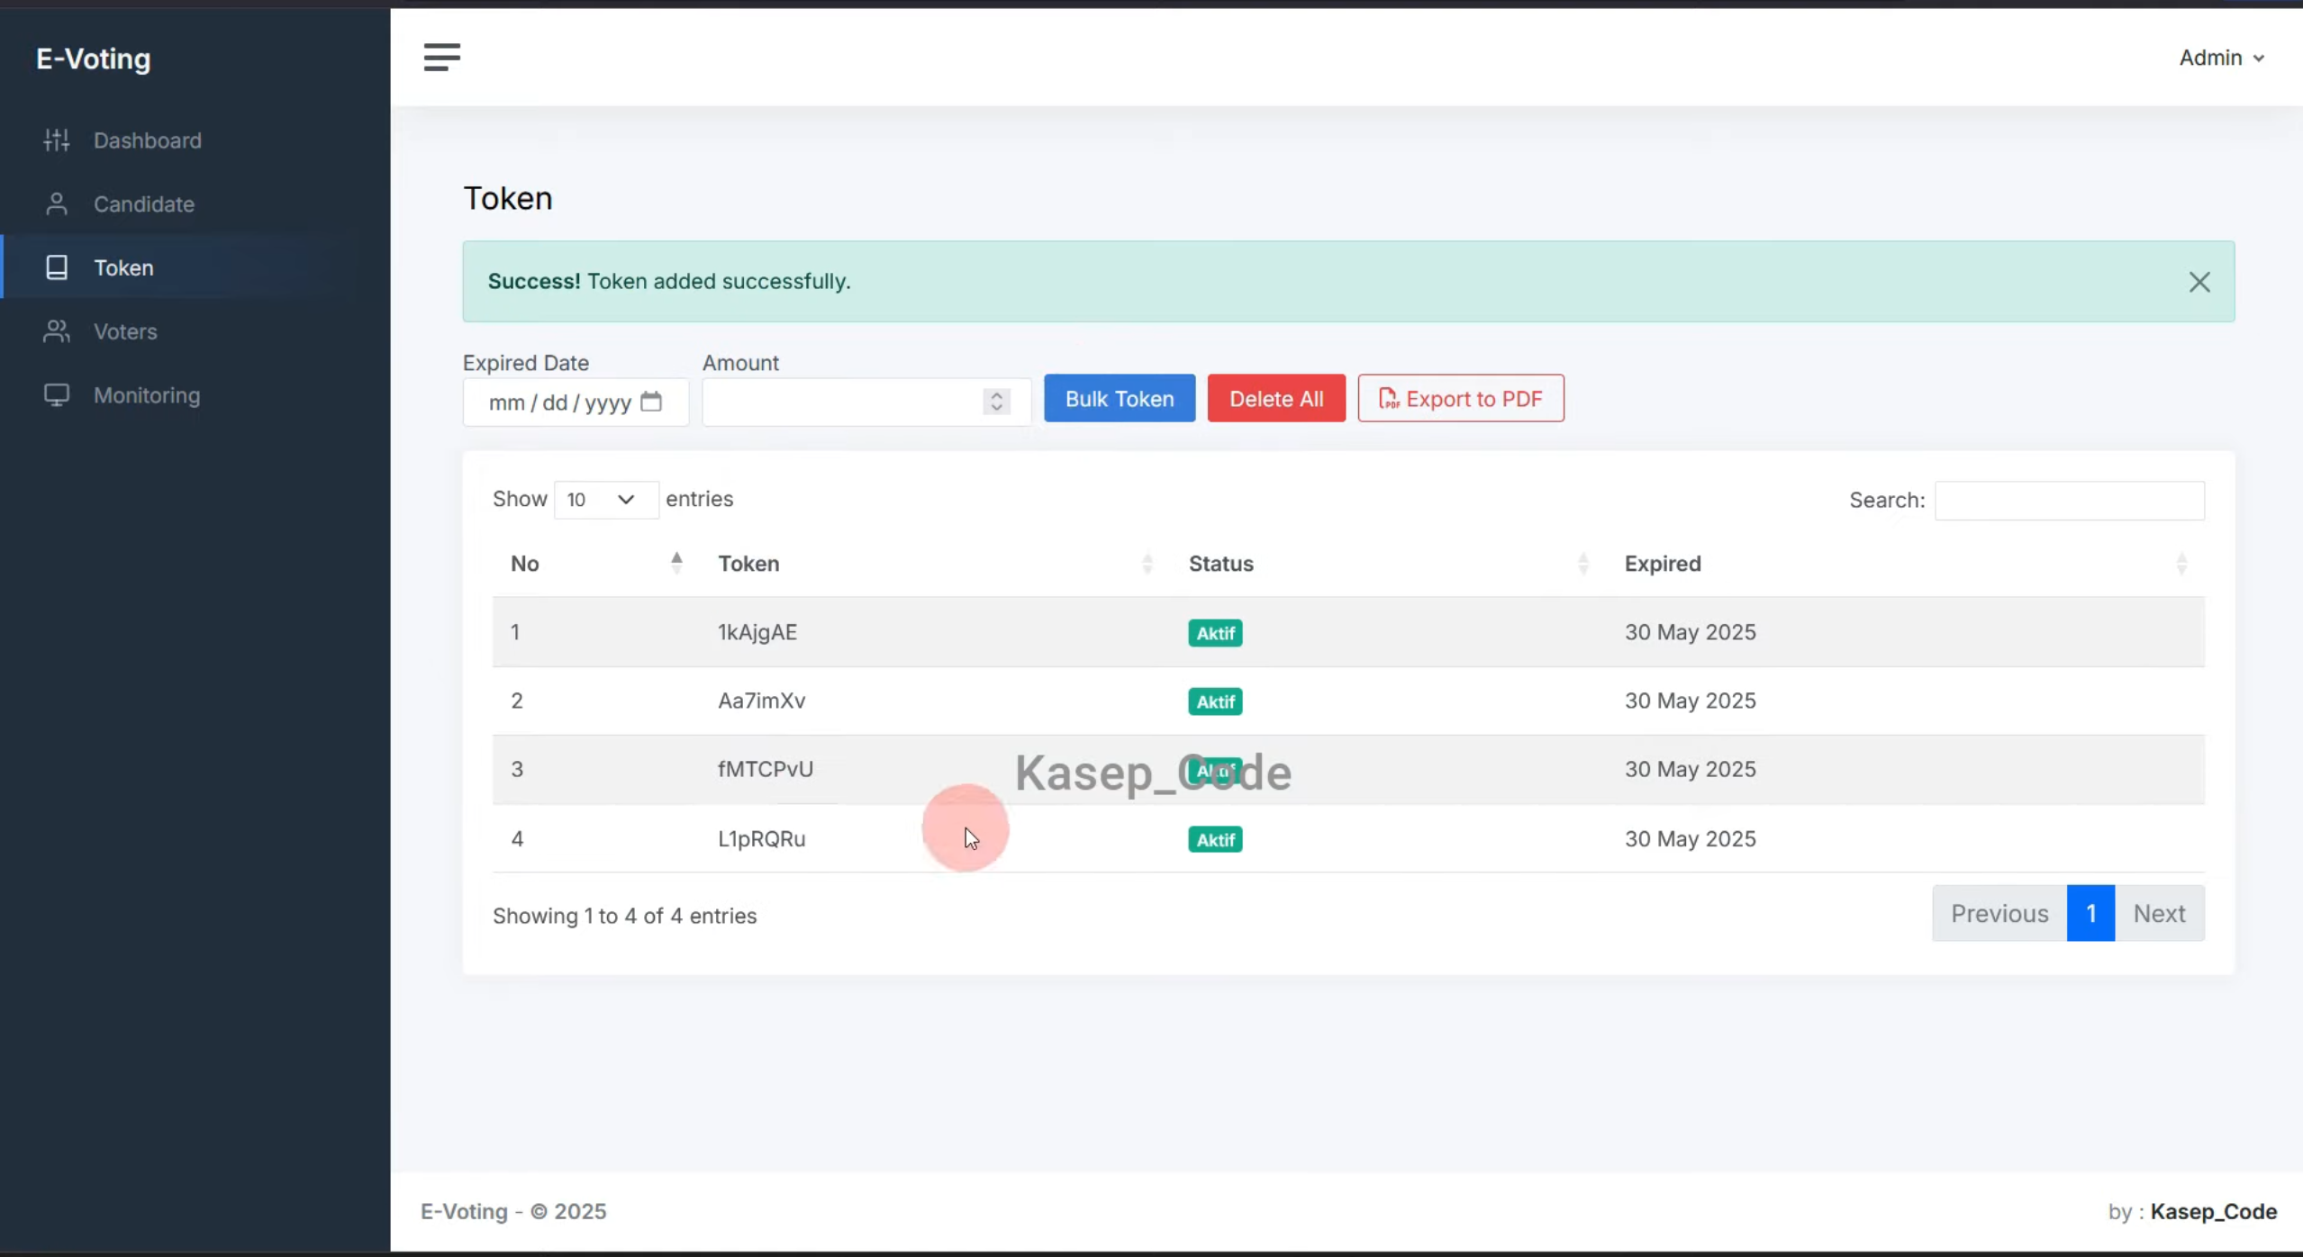The width and height of the screenshot is (2303, 1257).
Task: Click the Monitoring screen icon in the sidebar
Action: pos(57,395)
